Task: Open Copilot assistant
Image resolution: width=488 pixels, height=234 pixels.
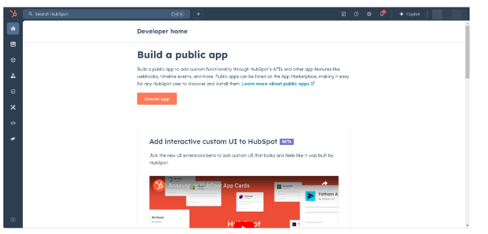Action: pos(409,14)
